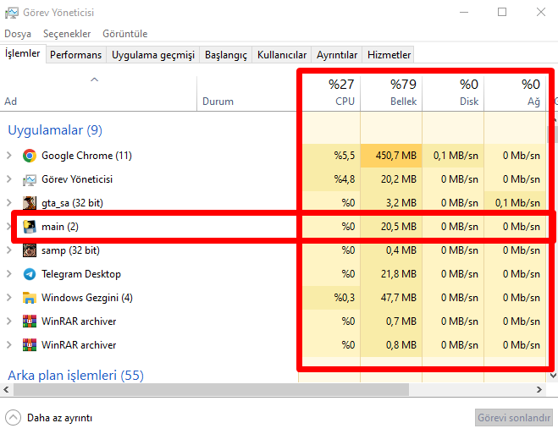Click Görev Yöneticisi's %4,8 CPU value
The image size is (558, 434).
click(x=345, y=179)
